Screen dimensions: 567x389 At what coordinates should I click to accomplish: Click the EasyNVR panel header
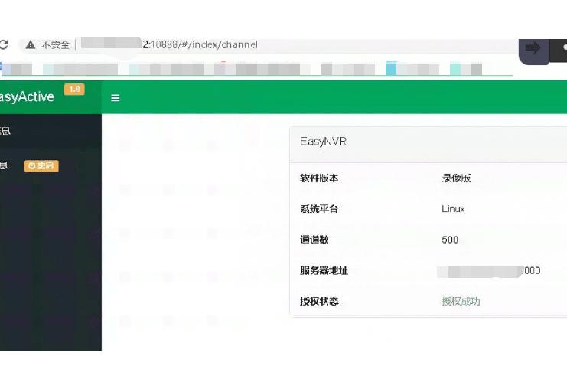pyautogui.click(x=429, y=144)
